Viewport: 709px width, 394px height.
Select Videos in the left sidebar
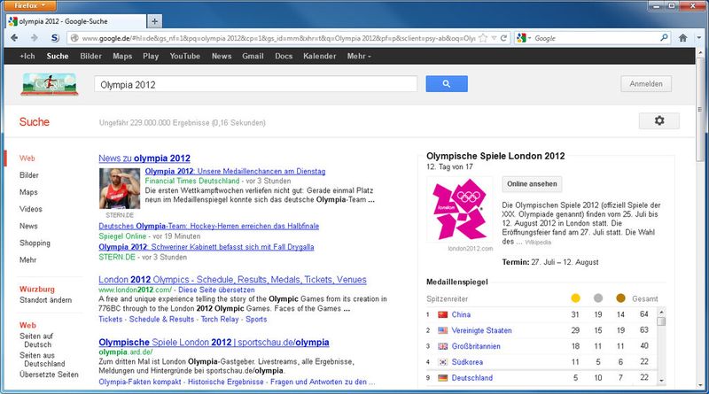(31, 209)
